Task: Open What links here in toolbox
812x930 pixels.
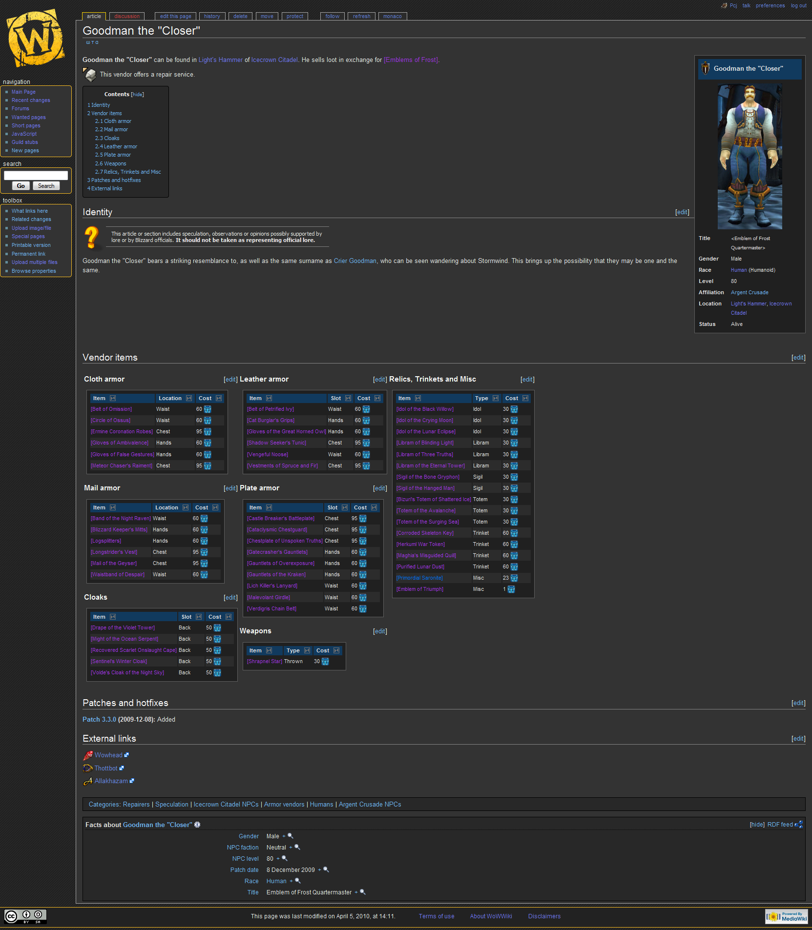Action: pos(30,211)
